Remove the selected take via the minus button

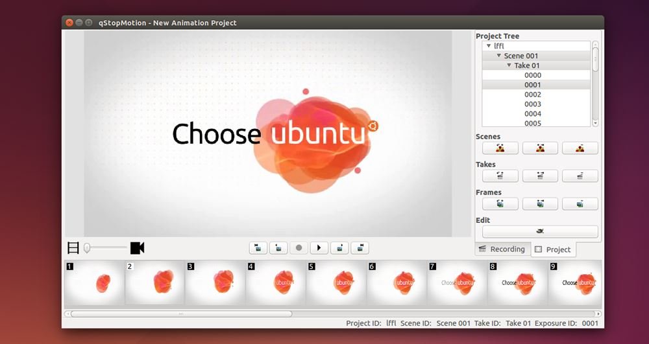click(580, 176)
